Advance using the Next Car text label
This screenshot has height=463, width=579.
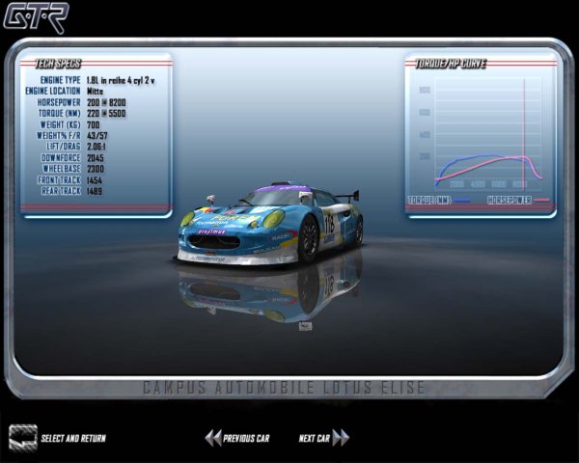pyautogui.click(x=314, y=439)
